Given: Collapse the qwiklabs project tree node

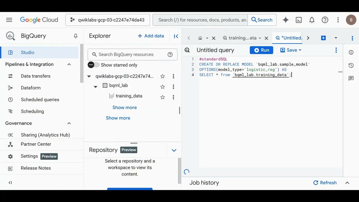Looking at the screenshot, I should 89,76.
